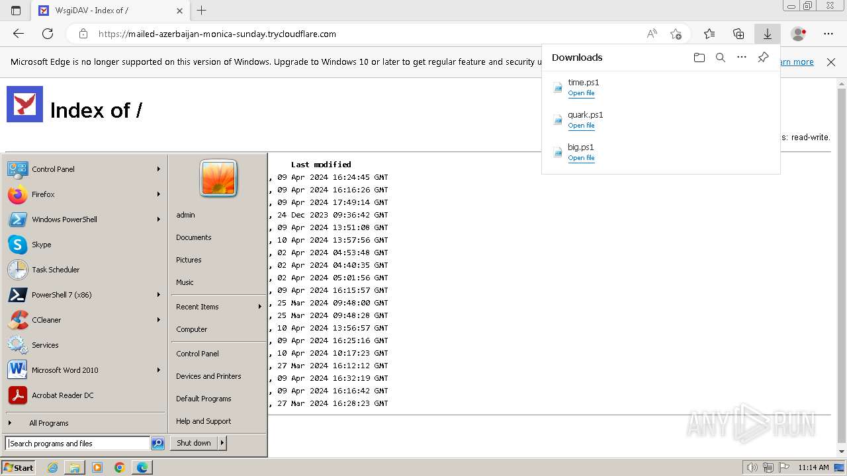
Task: Open Chrome from taskbar
Action: [119, 467]
